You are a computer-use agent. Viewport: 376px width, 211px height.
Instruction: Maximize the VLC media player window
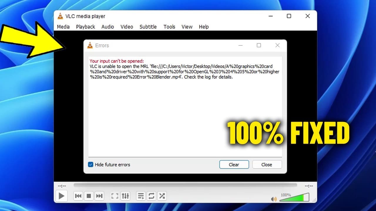[x=289, y=16]
